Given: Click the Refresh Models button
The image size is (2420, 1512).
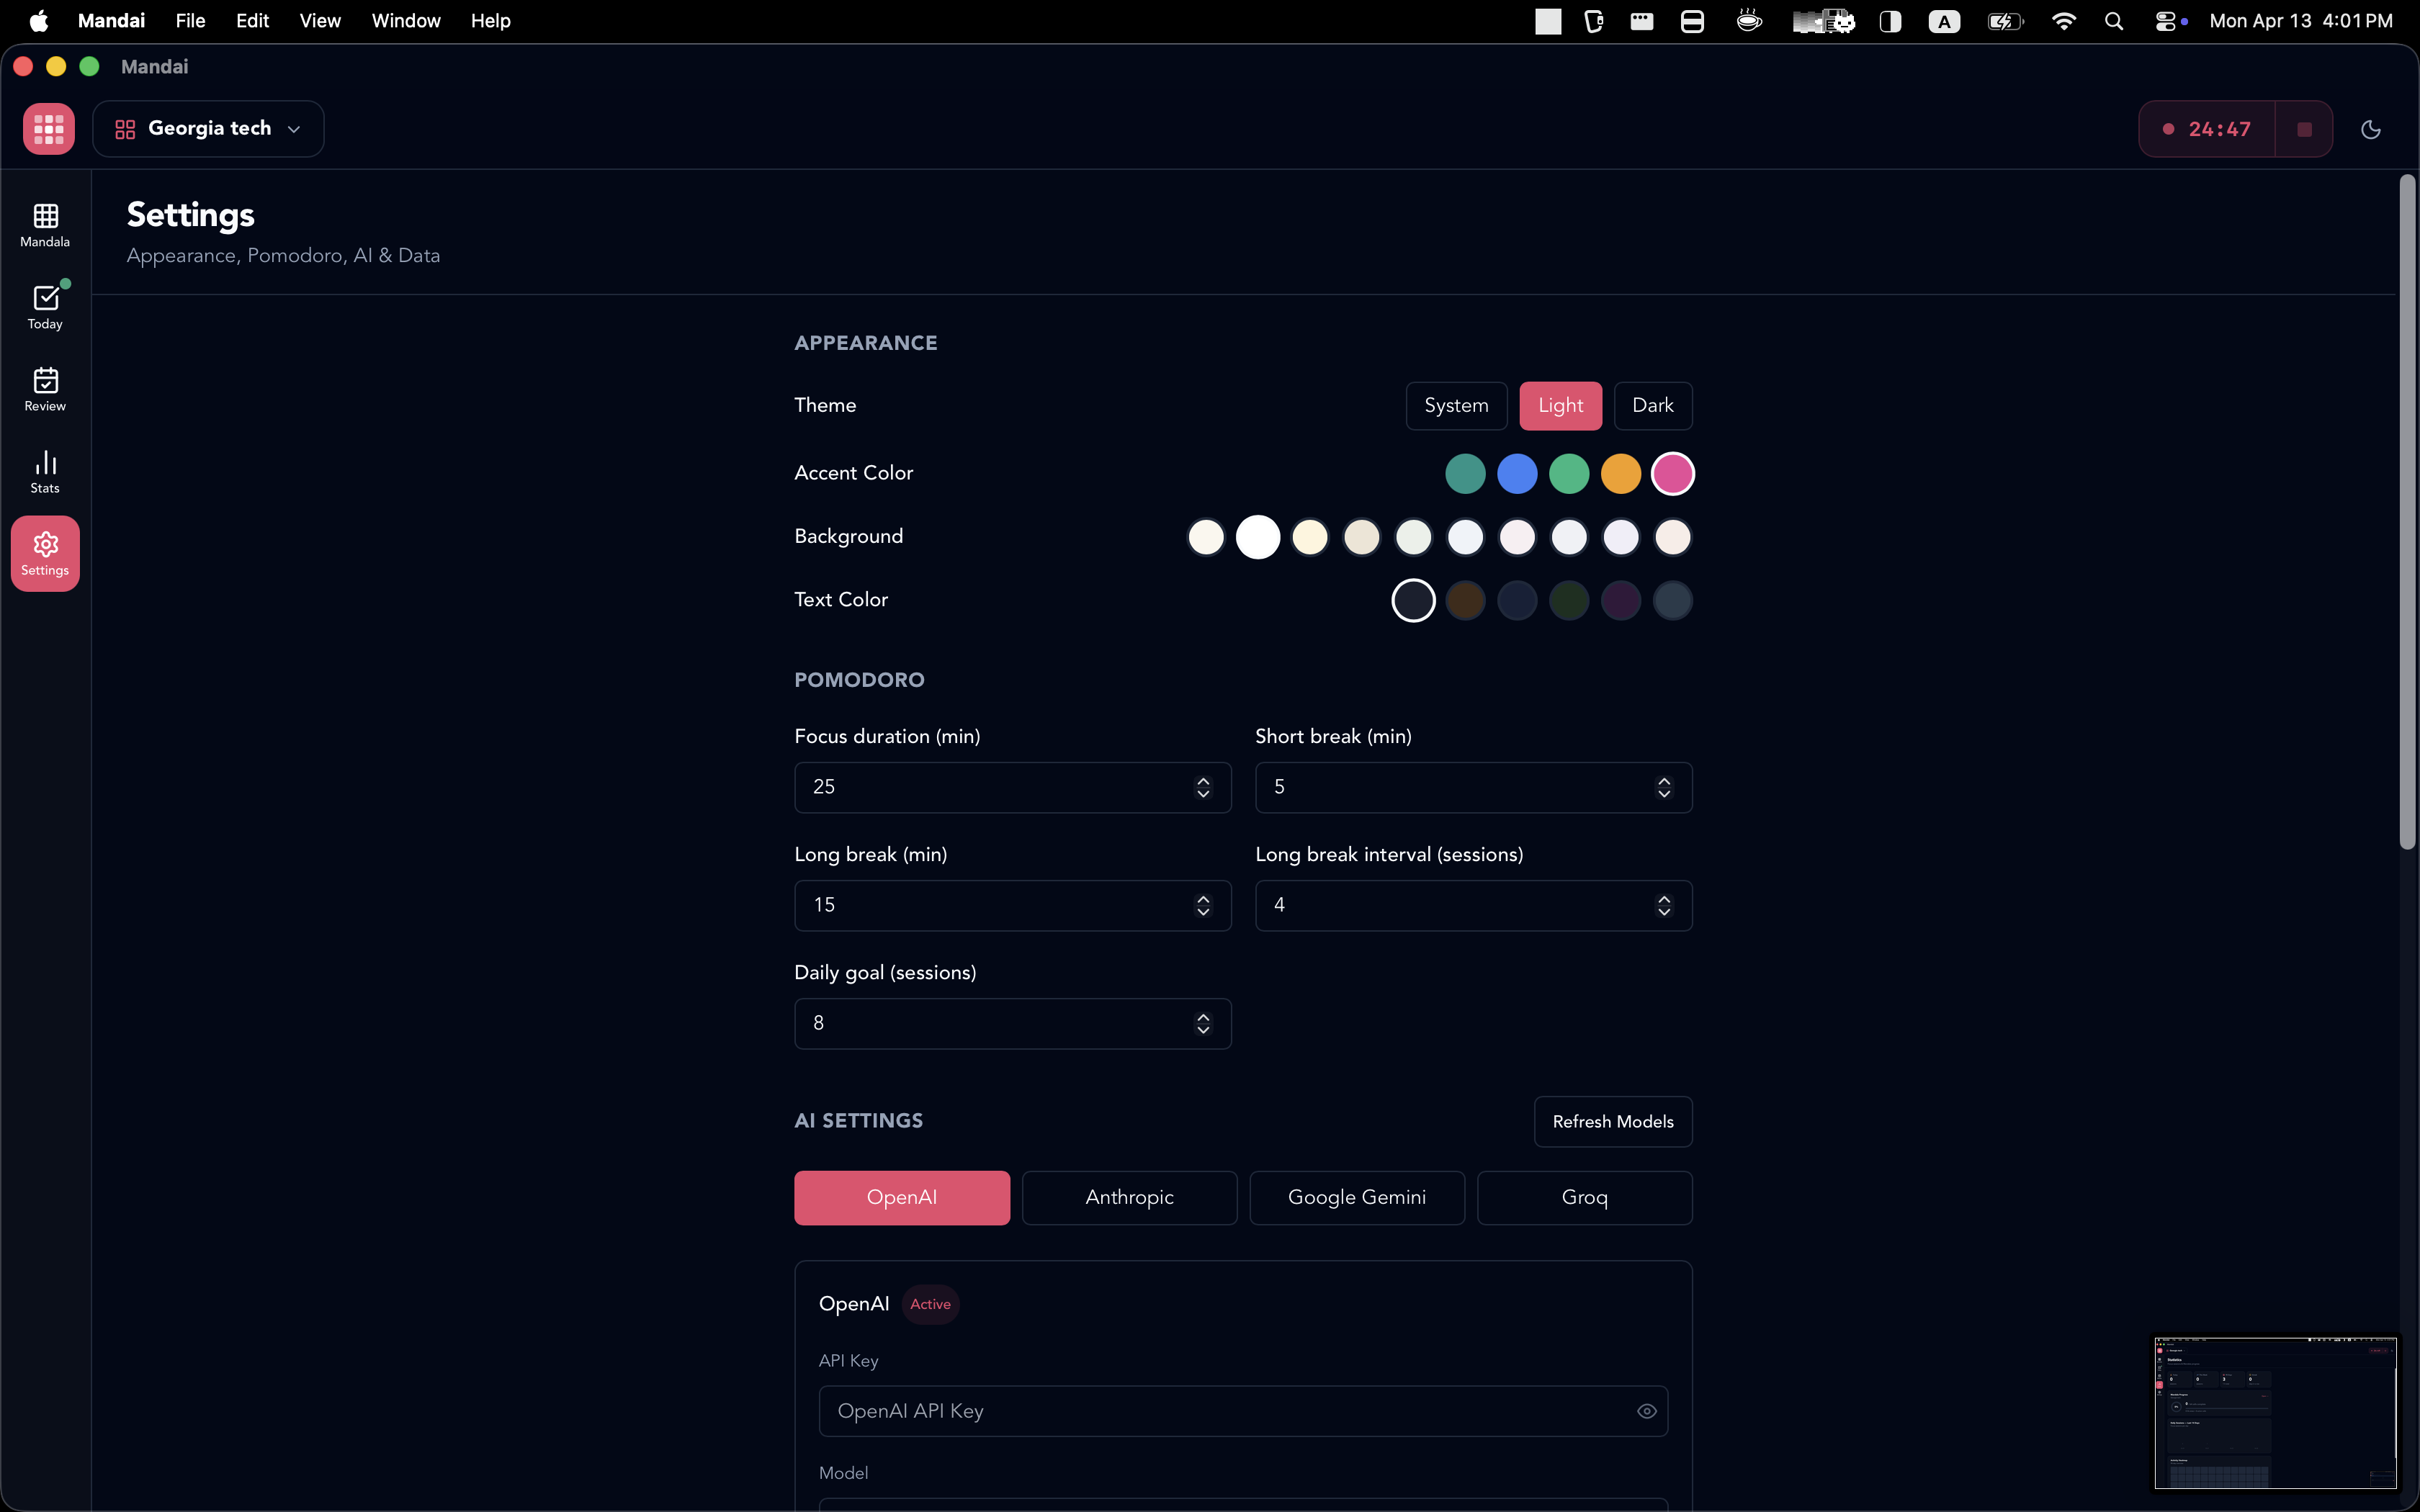Looking at the screenshot, I should point(1612,1121).
